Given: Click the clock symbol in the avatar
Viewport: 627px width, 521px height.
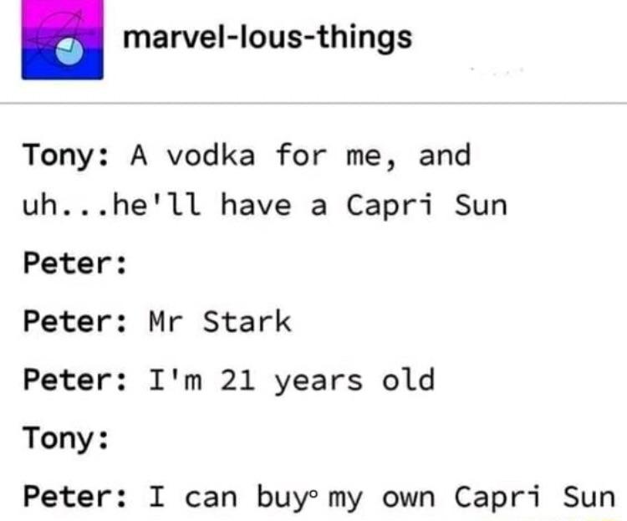Looking at the screenshot, I should click(x=70, y=53).
